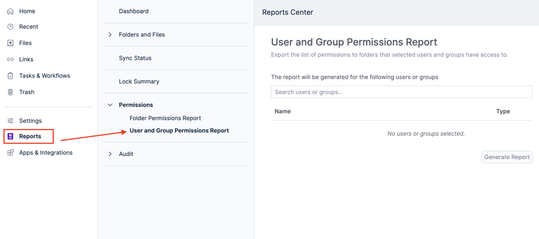
Task: Collapse the Permissions chevron
Action: pyautogui.click(x=110, y=105)
